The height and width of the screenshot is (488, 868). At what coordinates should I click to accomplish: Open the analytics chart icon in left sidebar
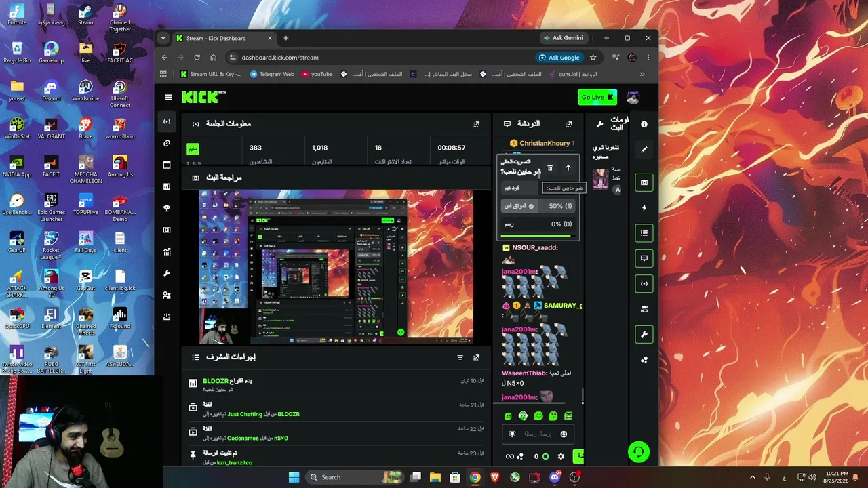(167, 251)
